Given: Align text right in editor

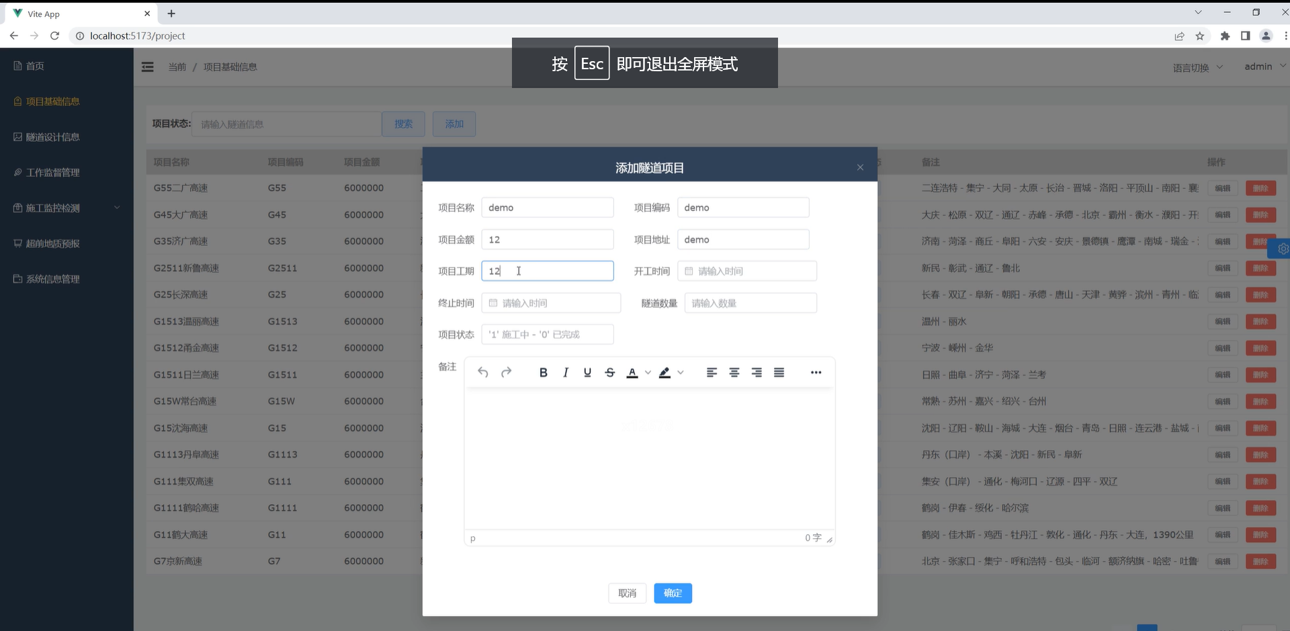Looking at the screenshot, I should pyautogui.click(x=757, y=372).
